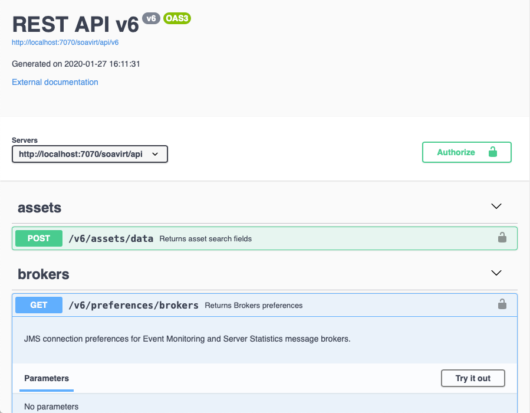Image resolution: width=530 pixels, height=413 pixels.
Task: Click lock icon on GET /v6/preferences/brokers row
Action: click(x=502, y=304)
